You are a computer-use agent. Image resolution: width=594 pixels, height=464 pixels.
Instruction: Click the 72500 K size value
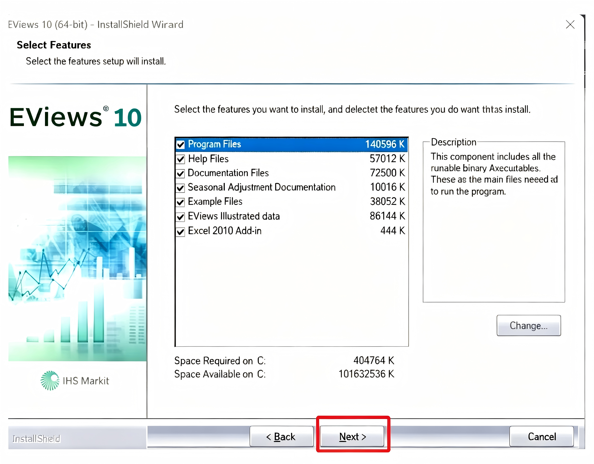[x=387, y=173]
